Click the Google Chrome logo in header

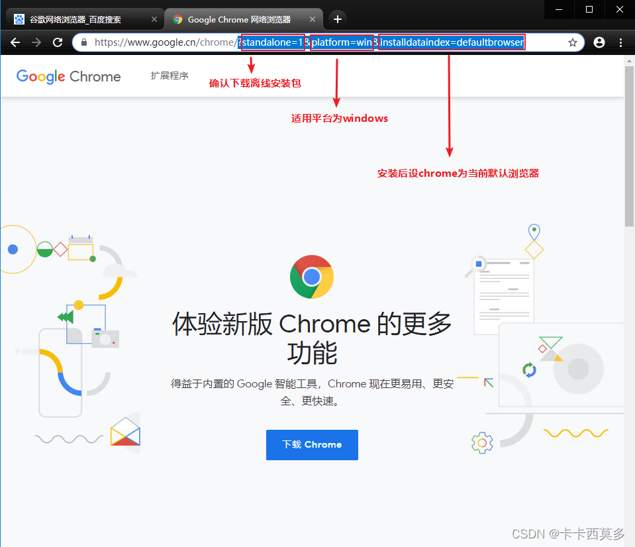(x=68, y=76)
